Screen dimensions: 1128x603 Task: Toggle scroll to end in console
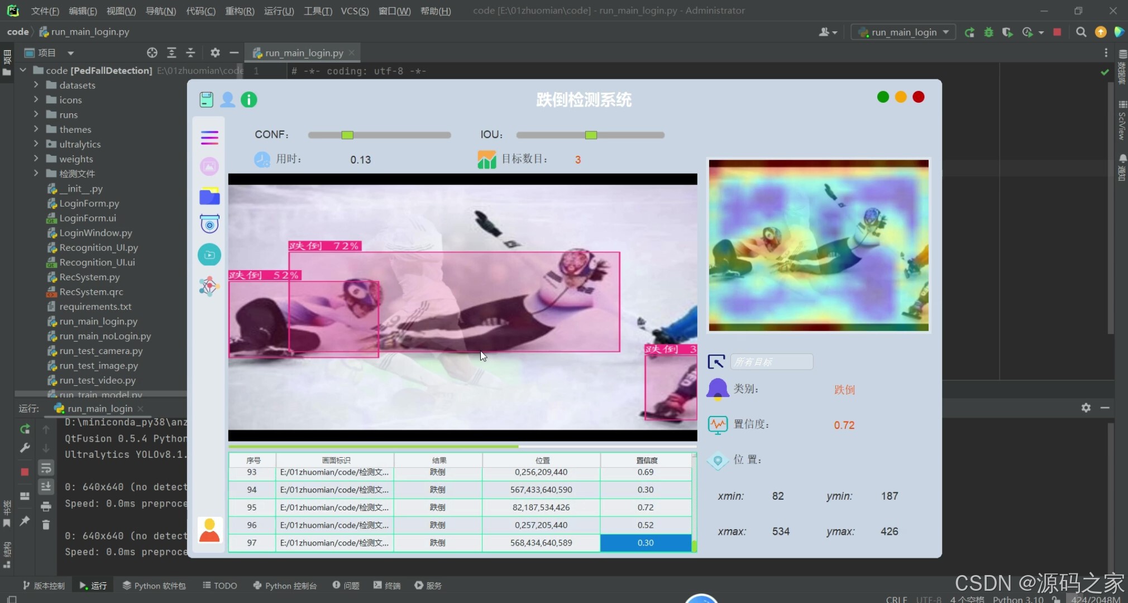(x=46, y=487)
